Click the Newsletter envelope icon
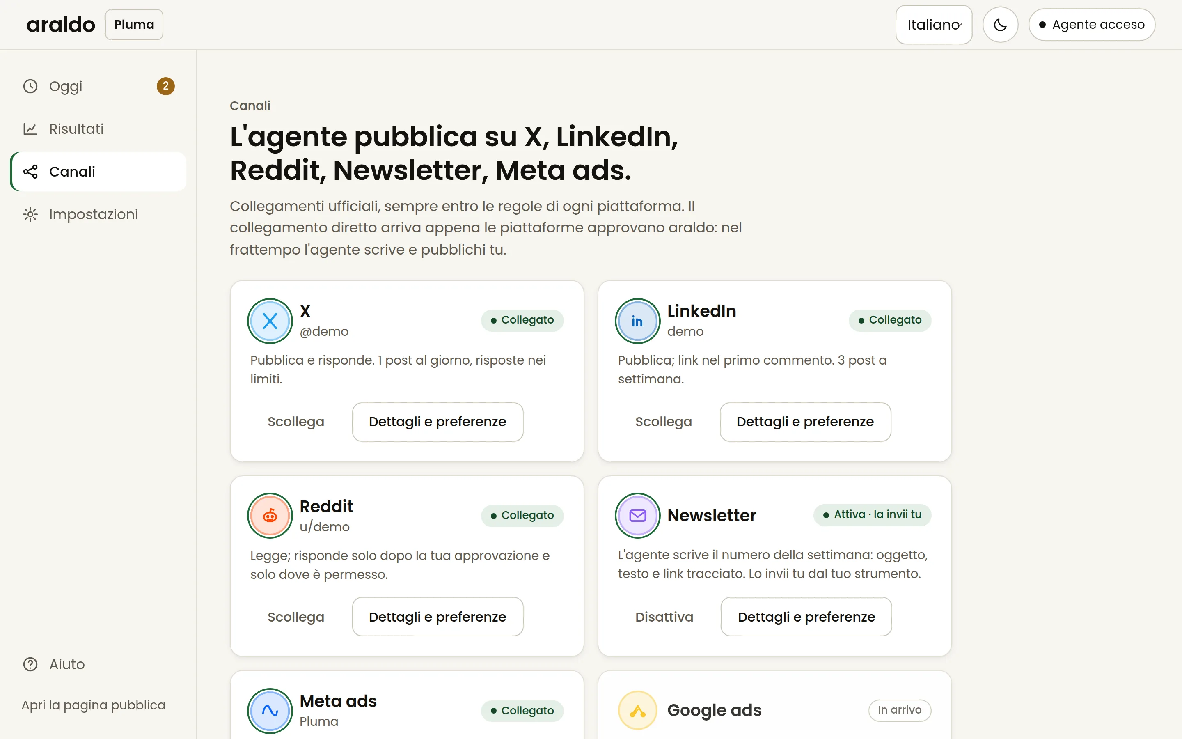The width and height of the screenshot is (1182, 739). 637,516
